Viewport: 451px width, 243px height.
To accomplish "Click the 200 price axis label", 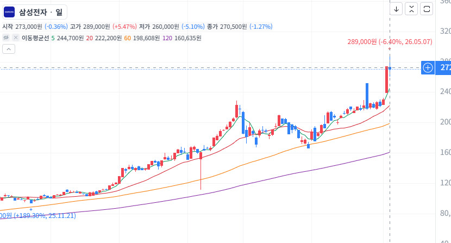I will click(x=445, y=122).
